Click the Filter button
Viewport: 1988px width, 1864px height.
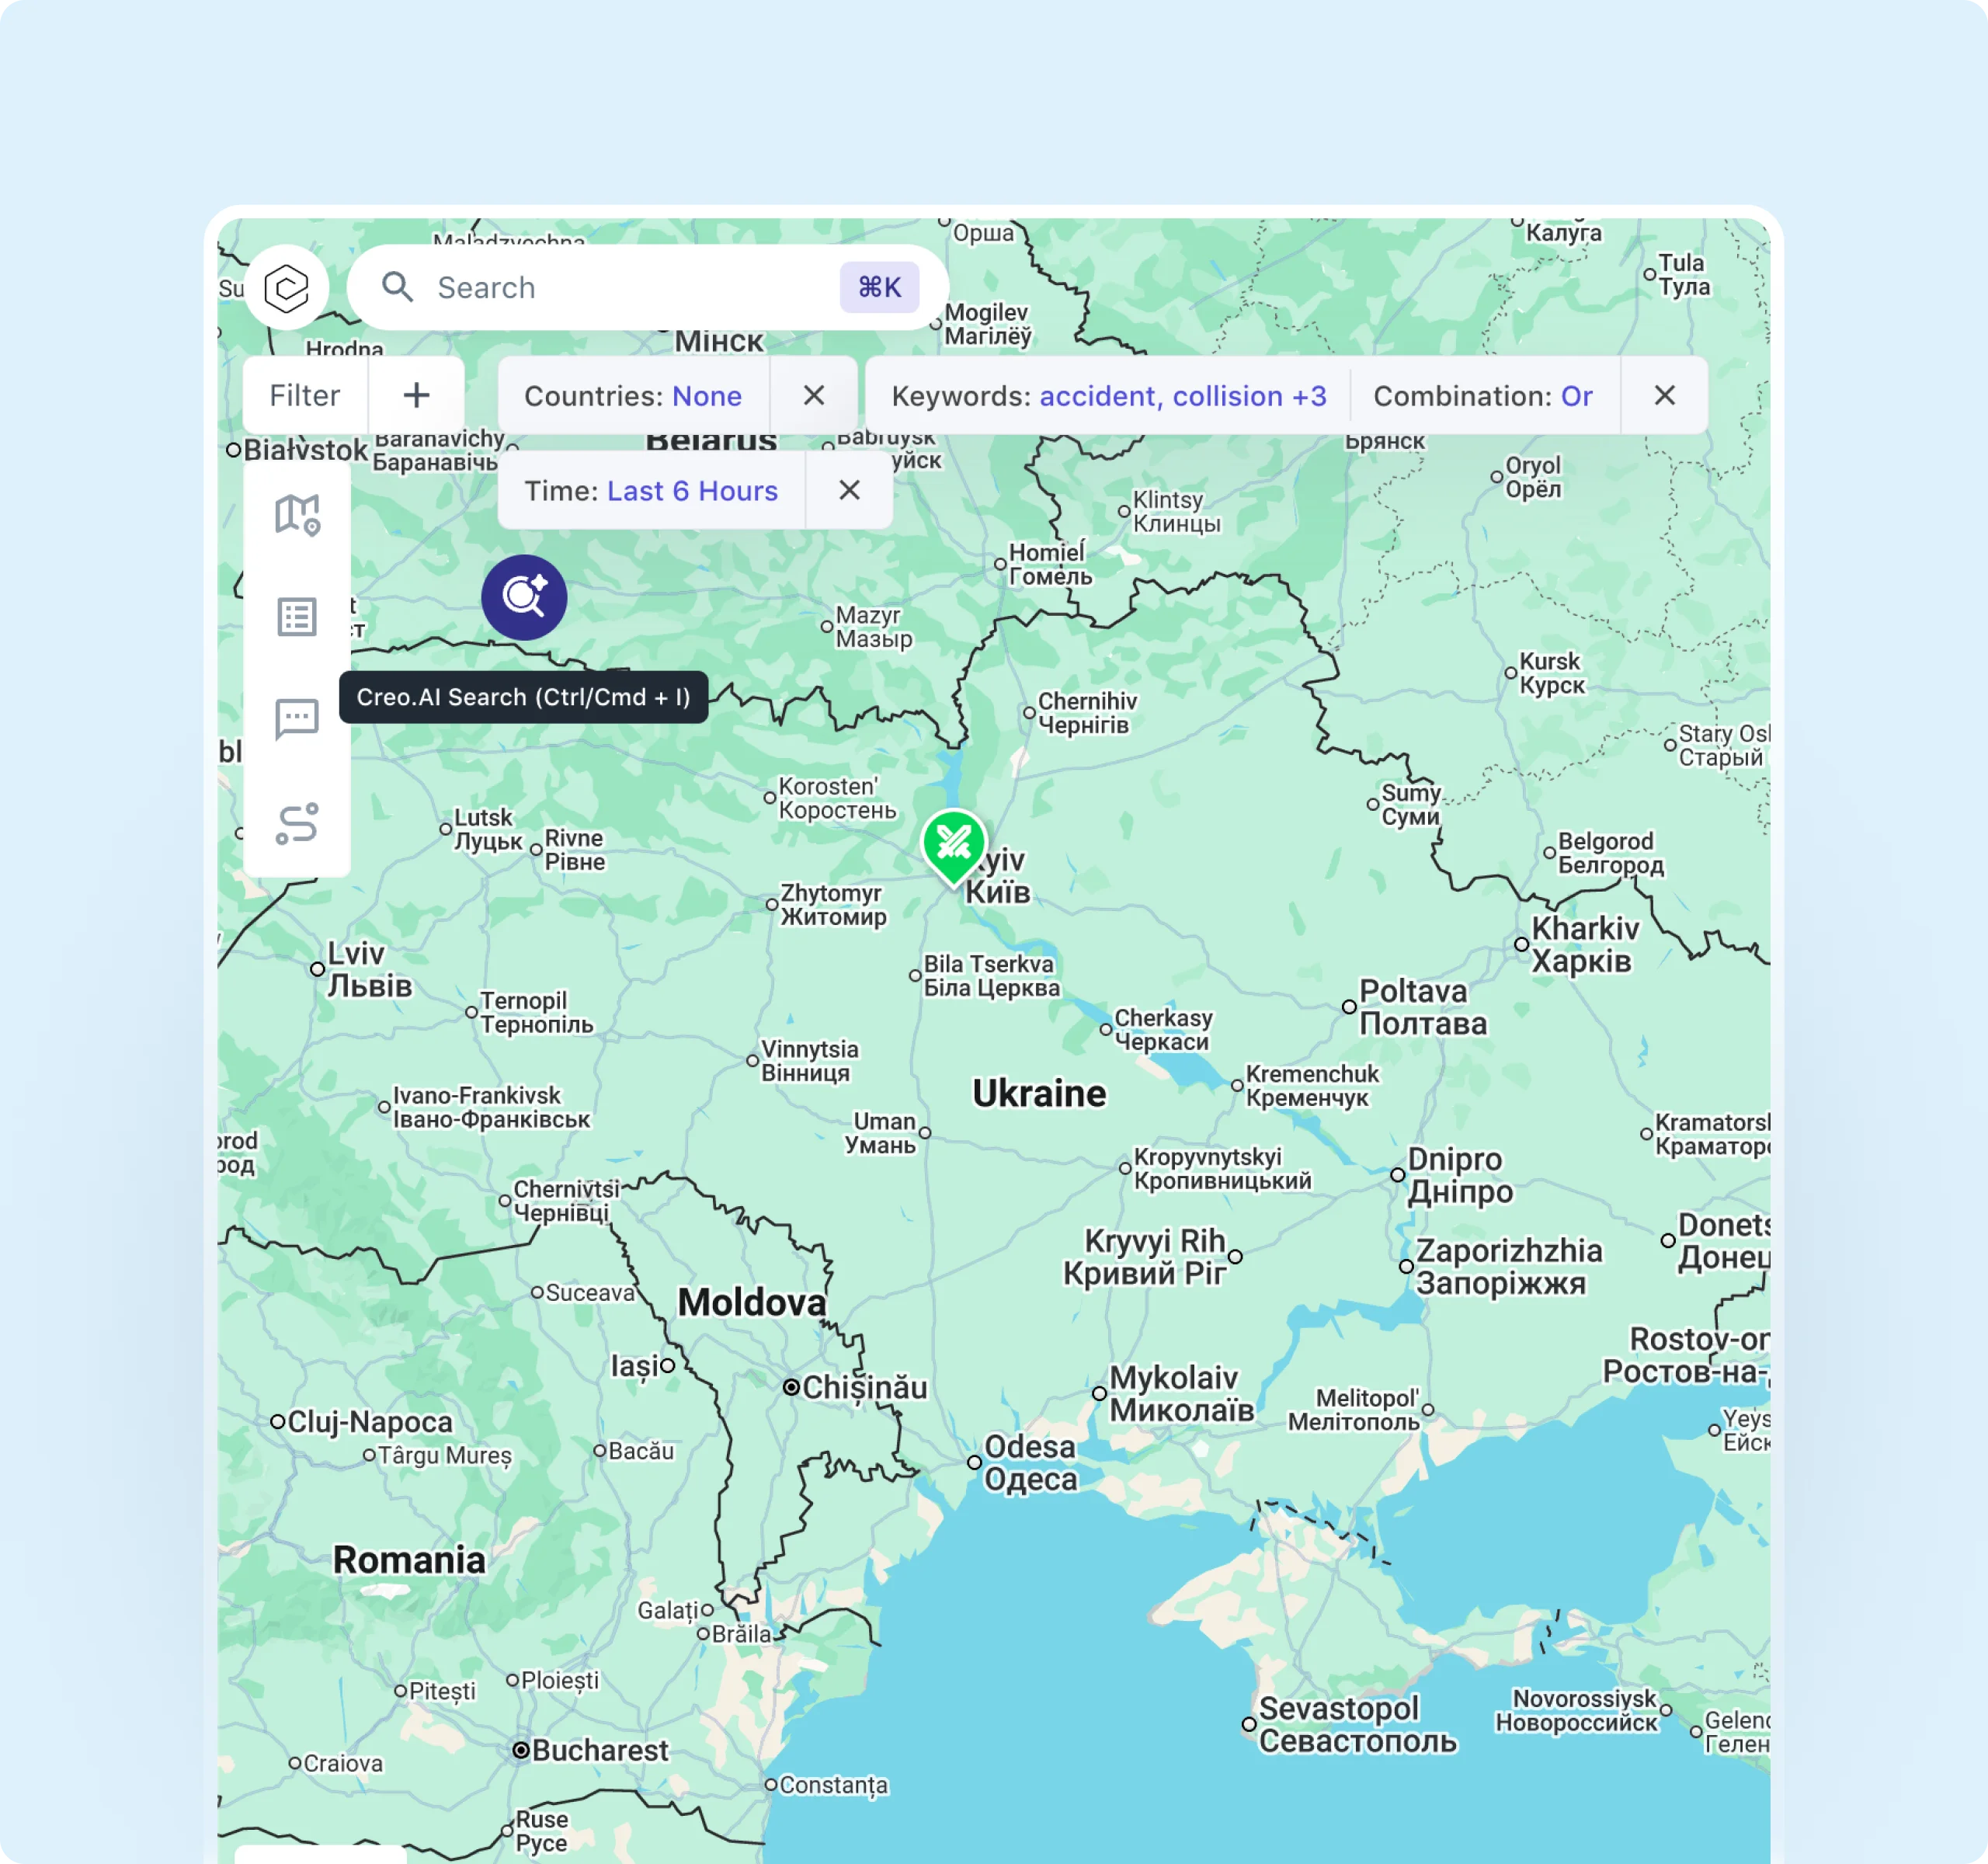click(x=305, y=395)
